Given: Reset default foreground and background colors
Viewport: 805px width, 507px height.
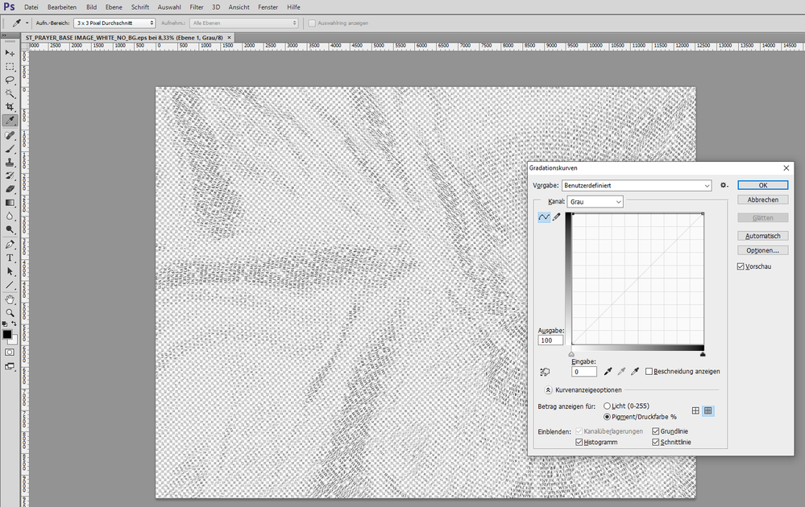Looking at the screenshot, I should pyautogui.click(x=5, y=324).
